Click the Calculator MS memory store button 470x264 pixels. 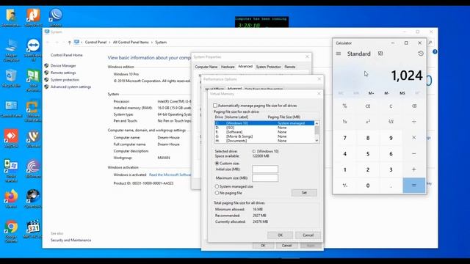pyautogui.click(x=402, y=93)
